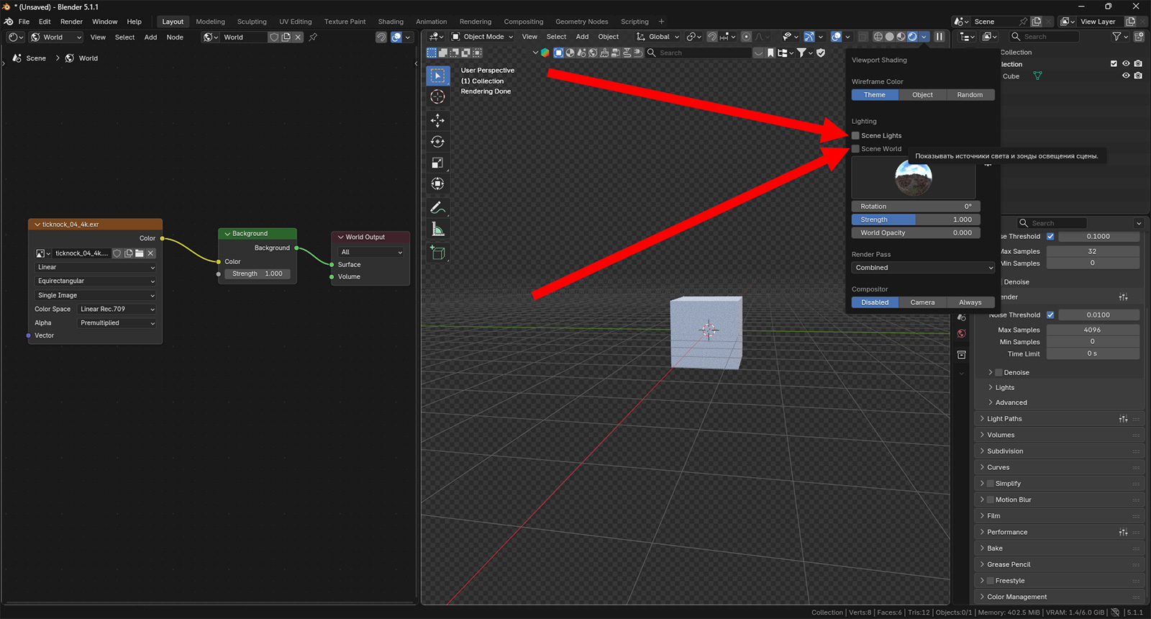Enable the Scene World checkbox
This screenshot has width=1151, height=619.
click(855, 149)
